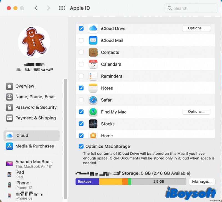Click the Safari browser icon

[x=93, y=100]
